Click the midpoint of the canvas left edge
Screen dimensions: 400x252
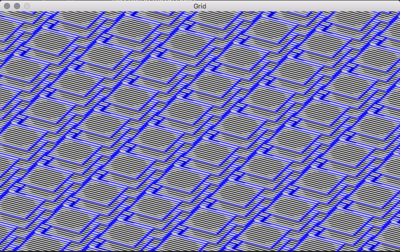(1, 132)
